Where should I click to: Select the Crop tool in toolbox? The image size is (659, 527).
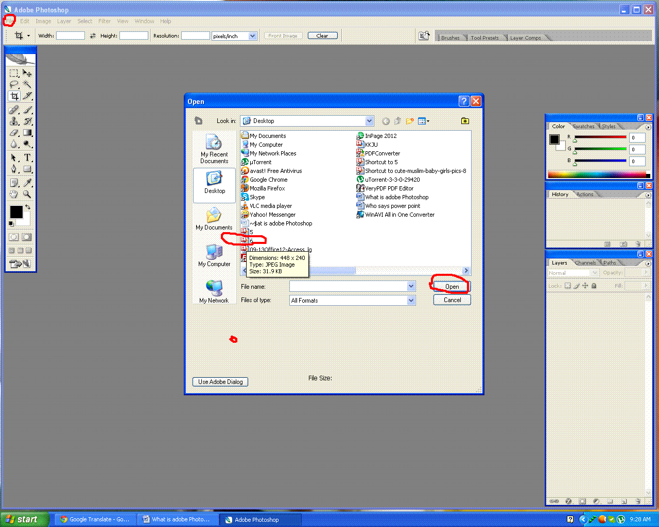pyautogui.click(x=14, y=96)
